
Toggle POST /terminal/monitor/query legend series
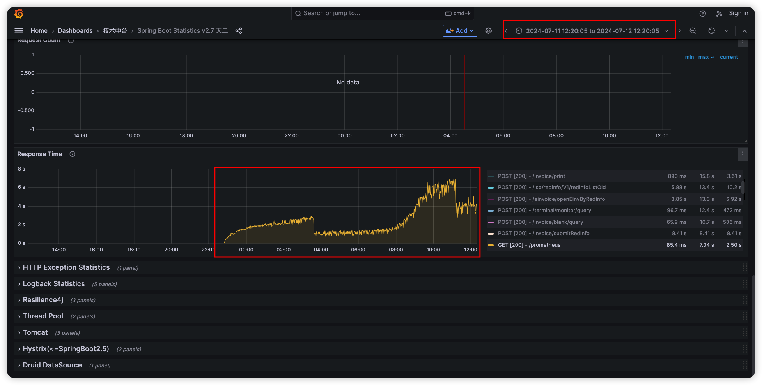point(544,211)
